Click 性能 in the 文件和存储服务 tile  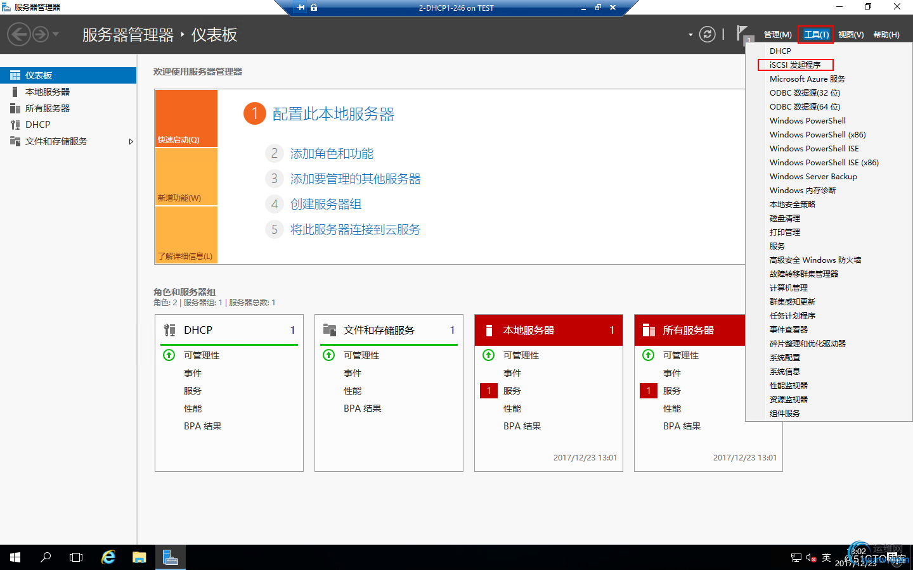pos(353,391)
